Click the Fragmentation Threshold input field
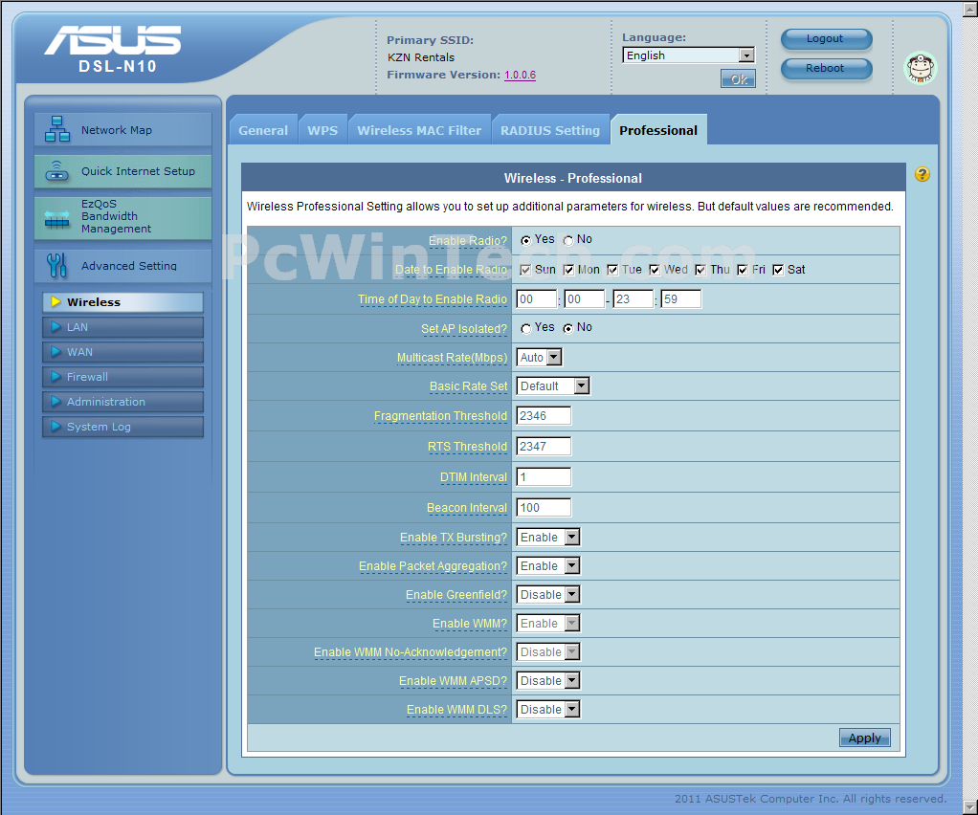The image size is (978, 815). [x=544, y=416]
